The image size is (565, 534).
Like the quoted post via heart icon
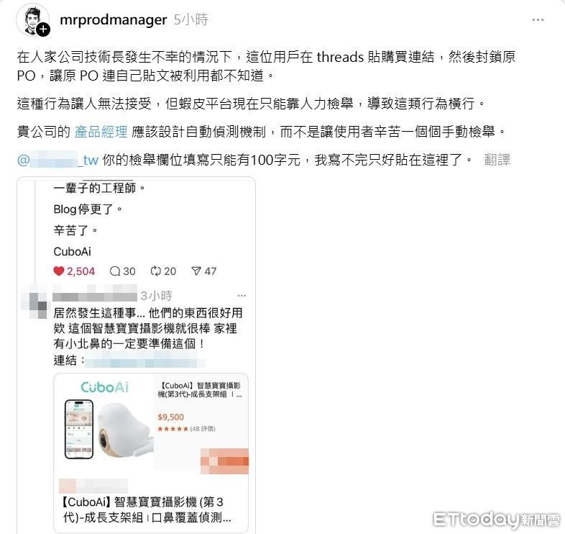59,271
